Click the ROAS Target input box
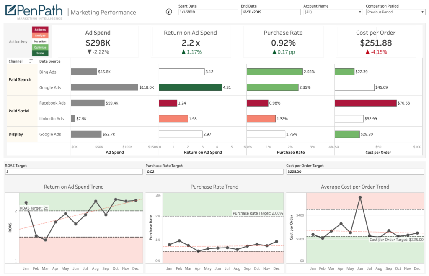The width and height of the screenshot is (429, 276). [x=73, y=171]
